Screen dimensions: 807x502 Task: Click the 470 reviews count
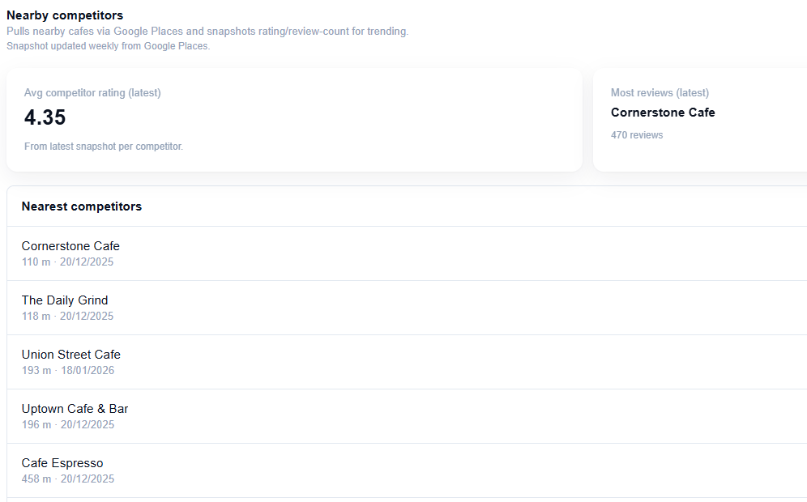point(637,135)
